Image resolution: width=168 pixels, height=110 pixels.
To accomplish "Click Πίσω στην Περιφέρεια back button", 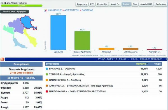I will [15, 12].
